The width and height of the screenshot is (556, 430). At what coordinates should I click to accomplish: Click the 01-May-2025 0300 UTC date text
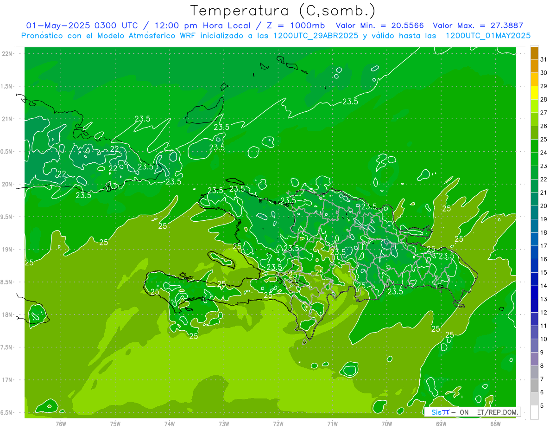click(82, 26)
